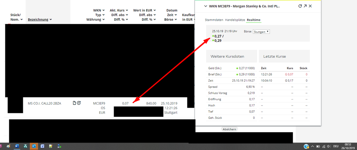
Task: Collapse the WKN MC3EF9 panel chevron
Action: (205, 6)
